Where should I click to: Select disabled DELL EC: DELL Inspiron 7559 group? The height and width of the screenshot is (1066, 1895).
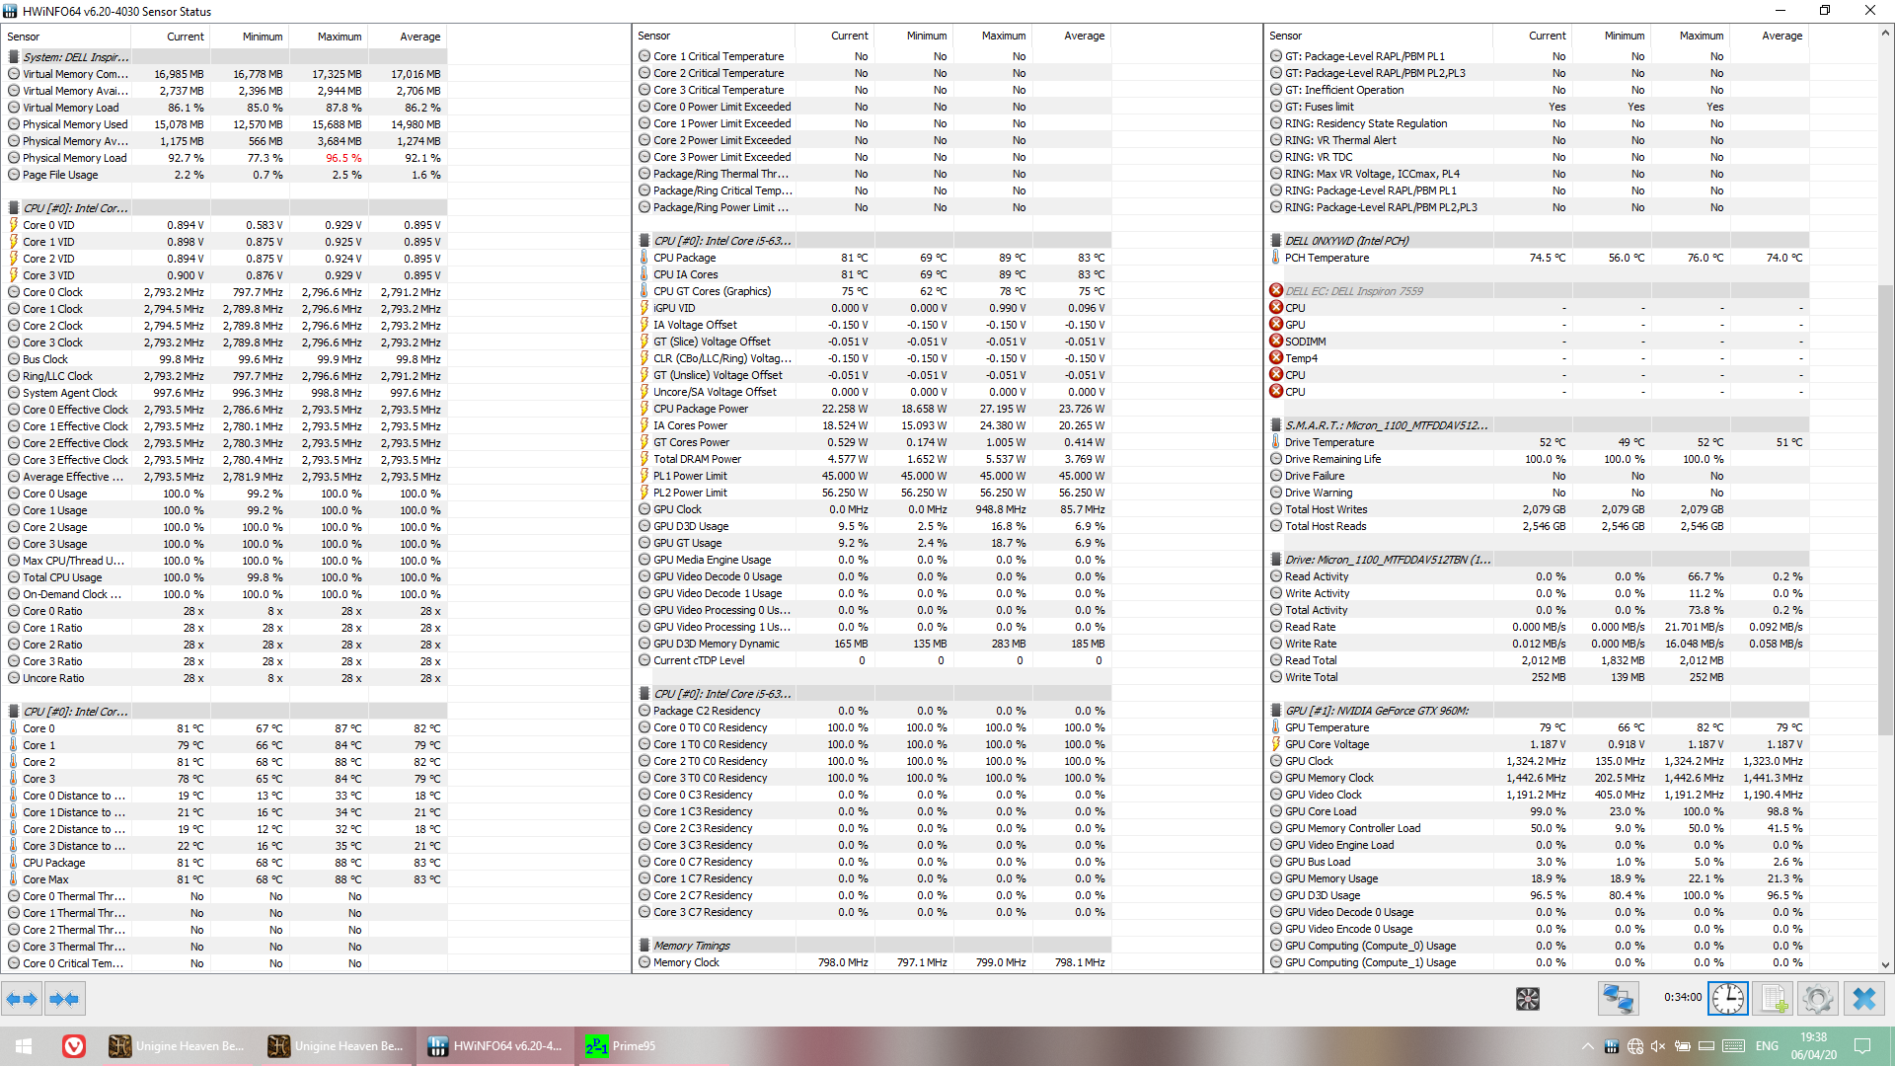pos(1539,291)
